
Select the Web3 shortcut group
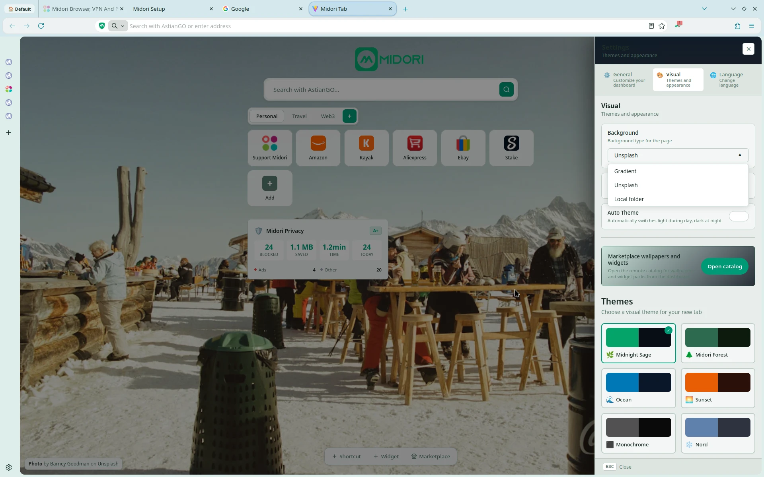[x=327, y=116]
